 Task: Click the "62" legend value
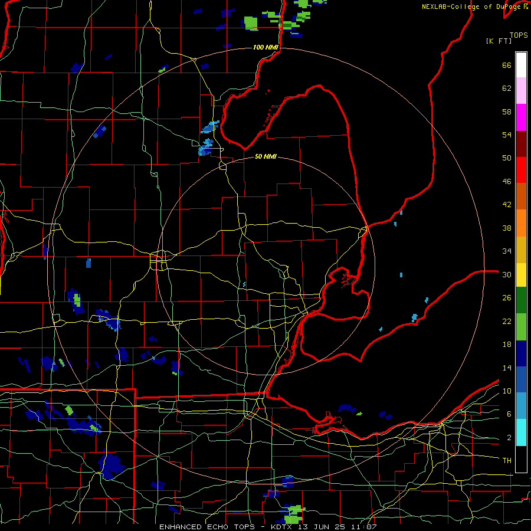tap(507, 88)
